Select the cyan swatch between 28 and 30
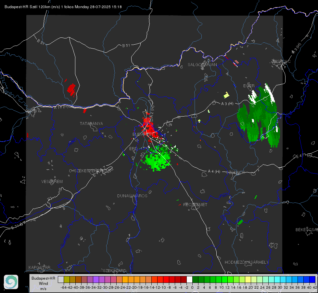 tap(277, 279)
